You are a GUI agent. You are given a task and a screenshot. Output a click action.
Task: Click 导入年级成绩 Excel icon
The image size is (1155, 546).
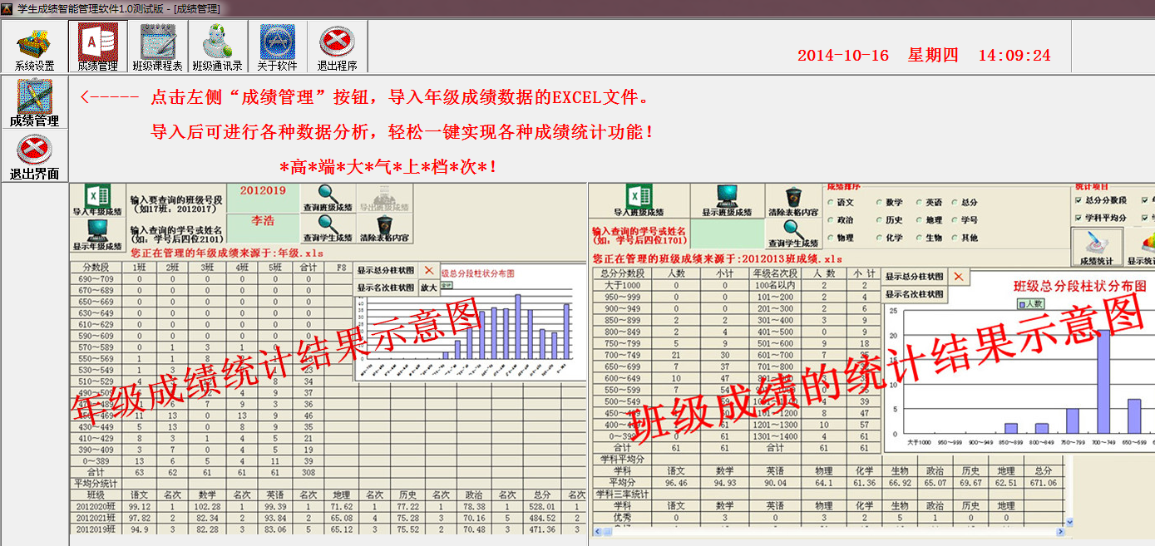[x=97, y=200]
